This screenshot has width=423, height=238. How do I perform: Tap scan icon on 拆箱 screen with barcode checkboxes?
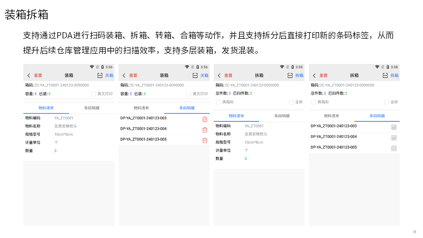click(x=385, y=75)
